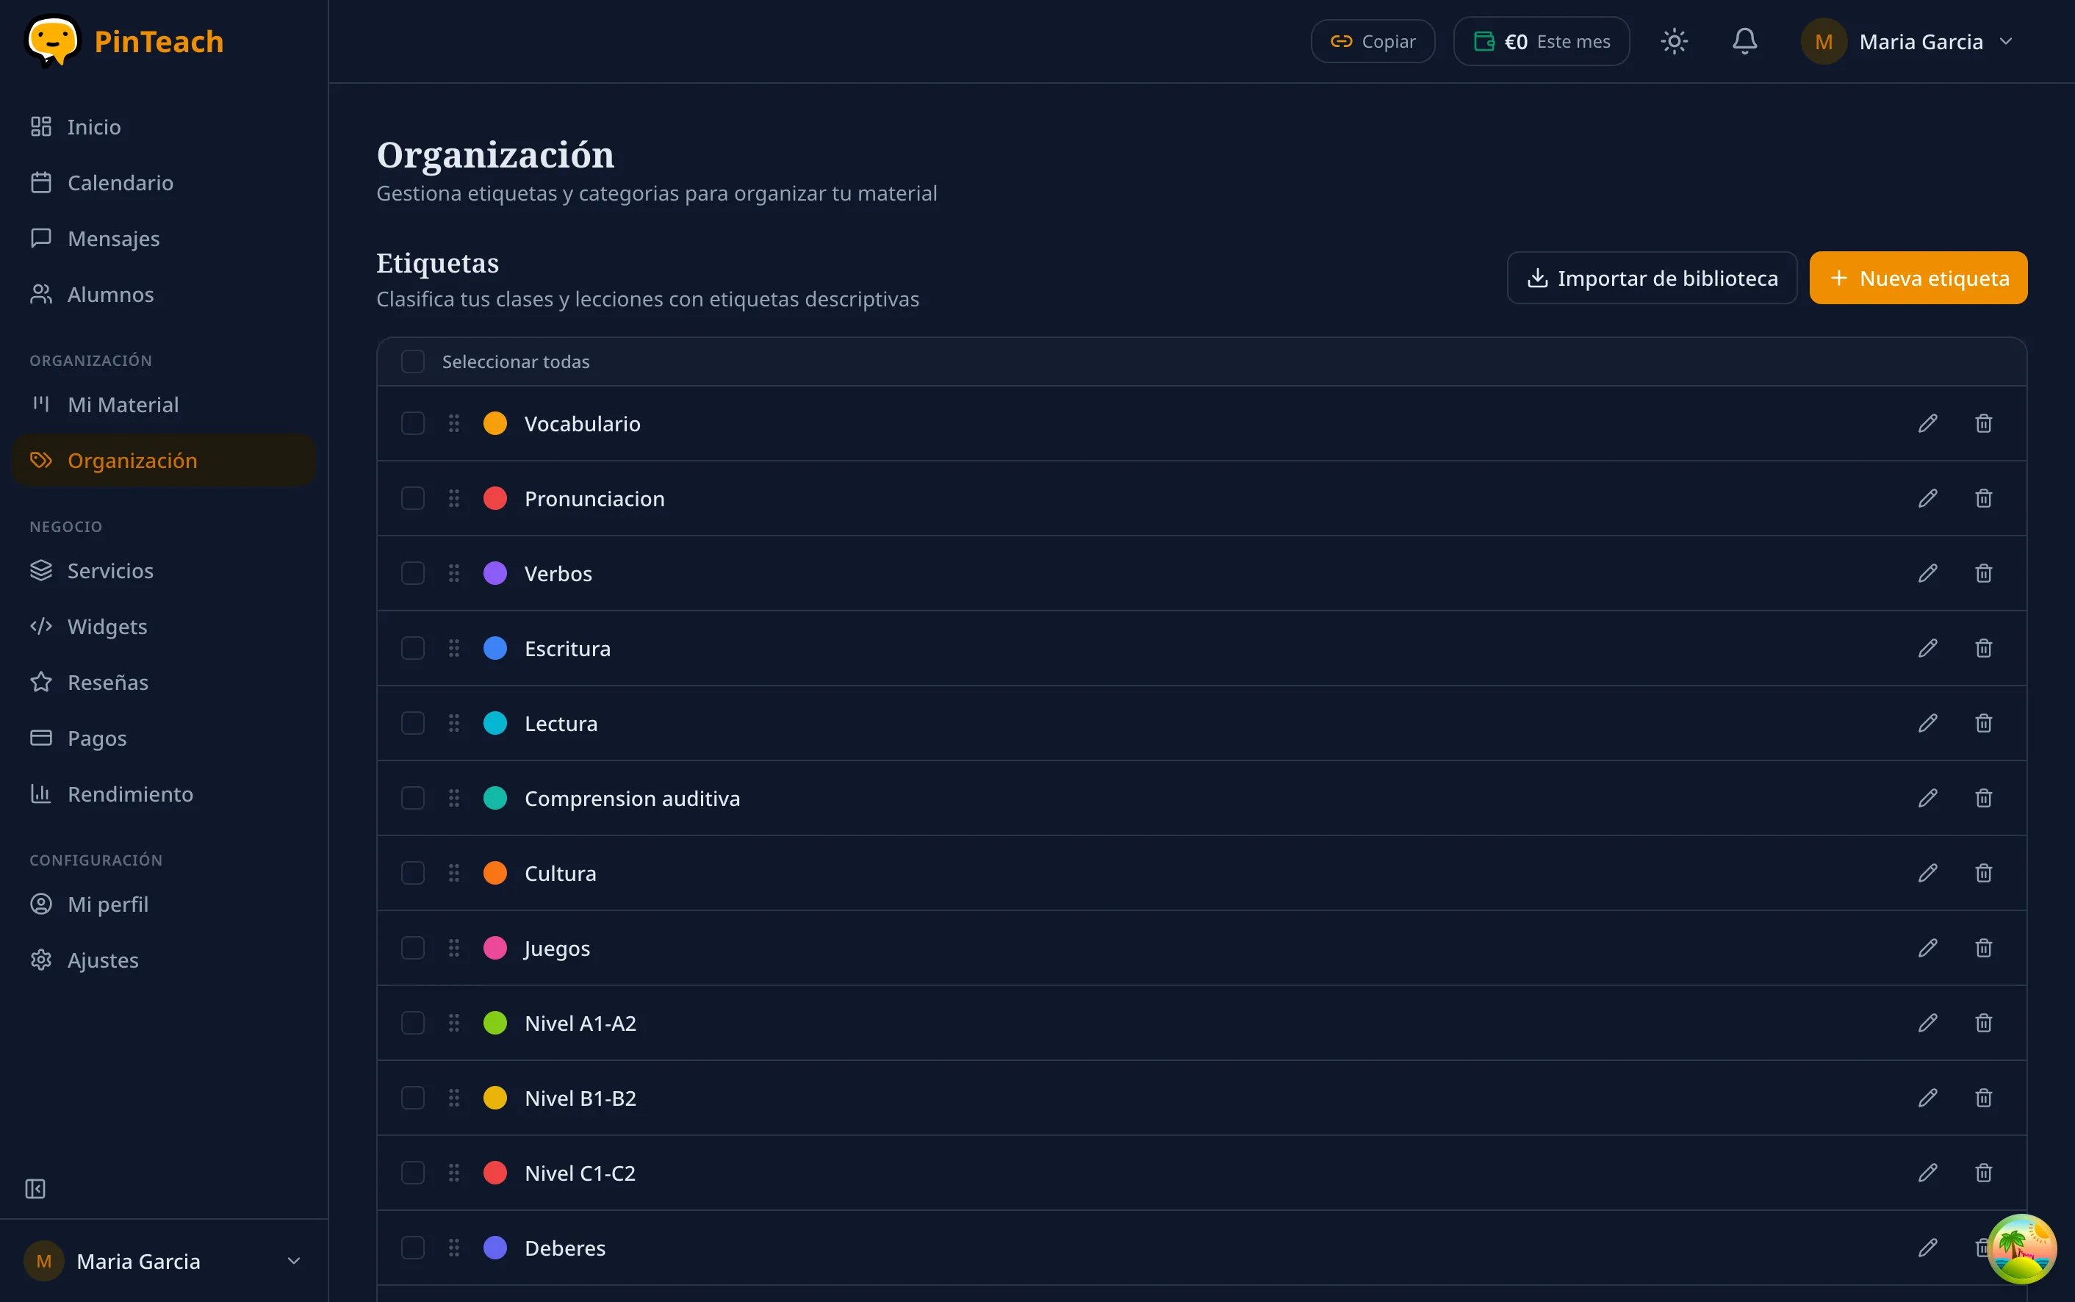The height and width of the screenshot is (1302, 2075).
Task: Click the €0 Este mes earnings summary
Action: pyautogui.click(x=1540, y=40)
